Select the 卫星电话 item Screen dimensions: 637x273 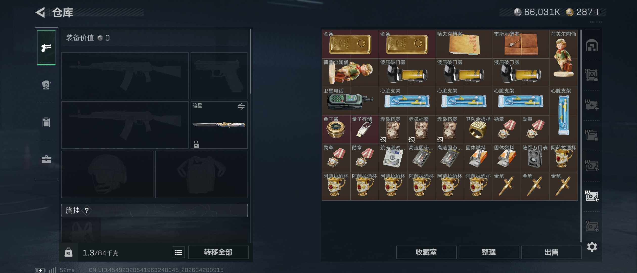coord(350,101)
